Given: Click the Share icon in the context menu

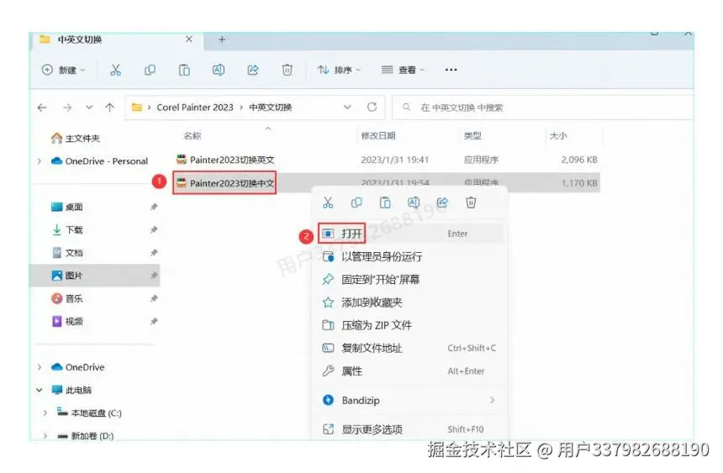Looking at the screenshot, I should 442,202.
